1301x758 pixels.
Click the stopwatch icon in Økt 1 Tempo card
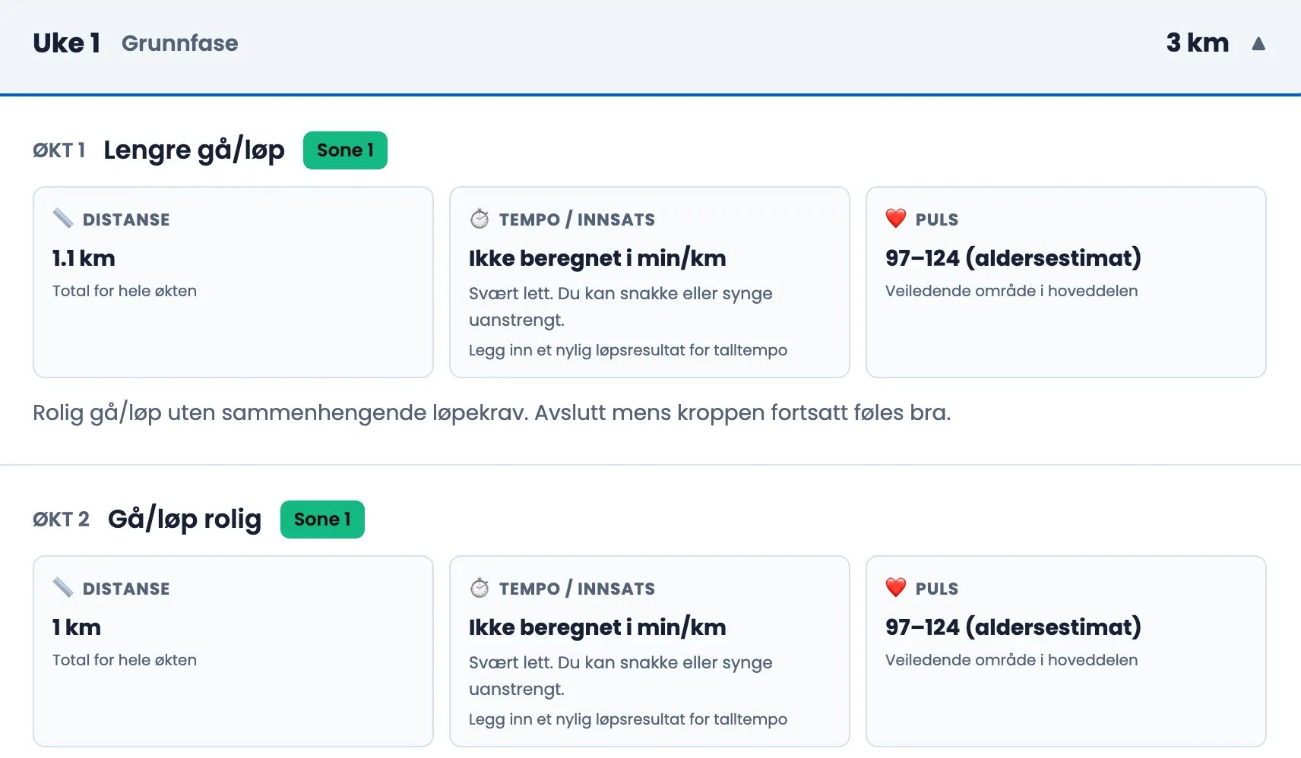click(x=480, y=219)
